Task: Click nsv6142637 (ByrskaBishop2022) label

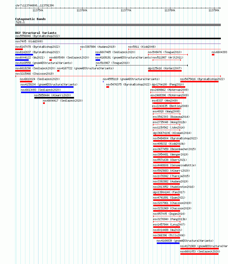Action: click(x=38, y=52)
